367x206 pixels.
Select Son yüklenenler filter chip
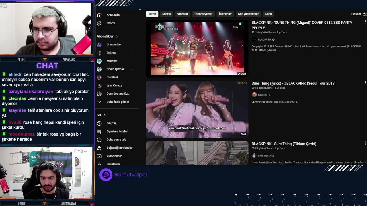tap(248, 14)
